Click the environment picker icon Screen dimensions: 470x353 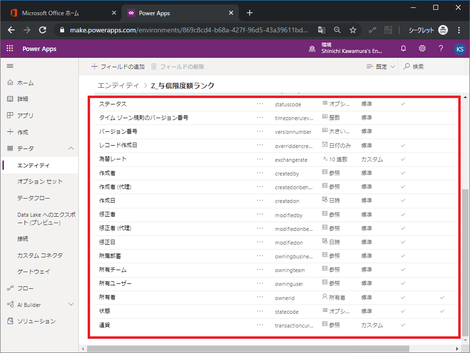point(312,49)
